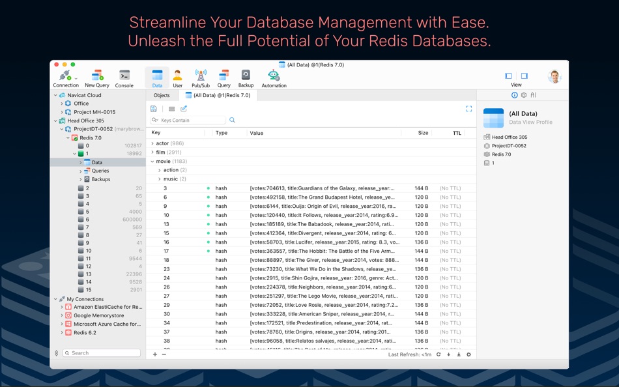Show the info tab in right panel
Image resolution: width=619 pixels, height=387 pixels.
pyautogui.click(x=514, y=95)
